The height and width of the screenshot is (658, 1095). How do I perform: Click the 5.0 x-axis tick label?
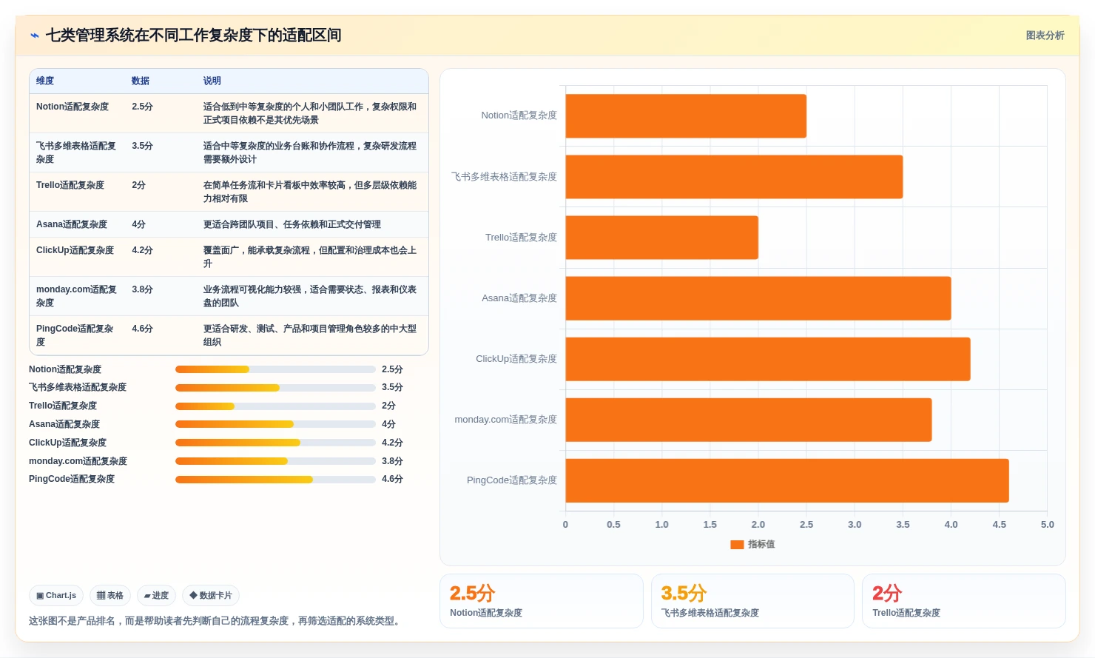(1047, 525)
